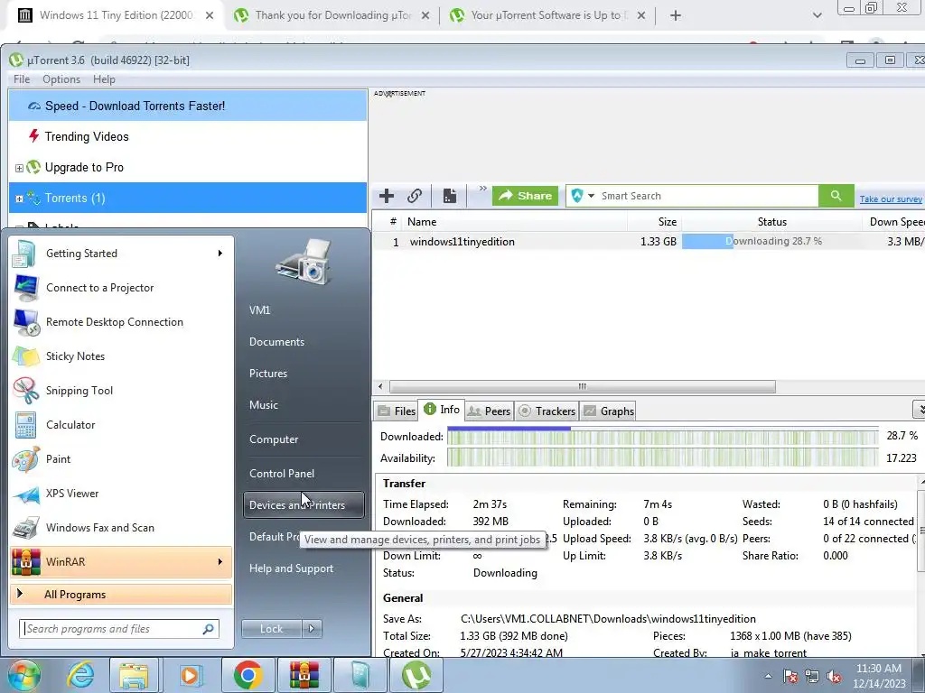
Task: Switch to the Trackers tab
Action: coord(547,411)
